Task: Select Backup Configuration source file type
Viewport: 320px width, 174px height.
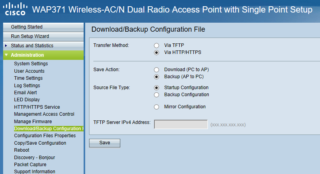Action: (157, 95)
